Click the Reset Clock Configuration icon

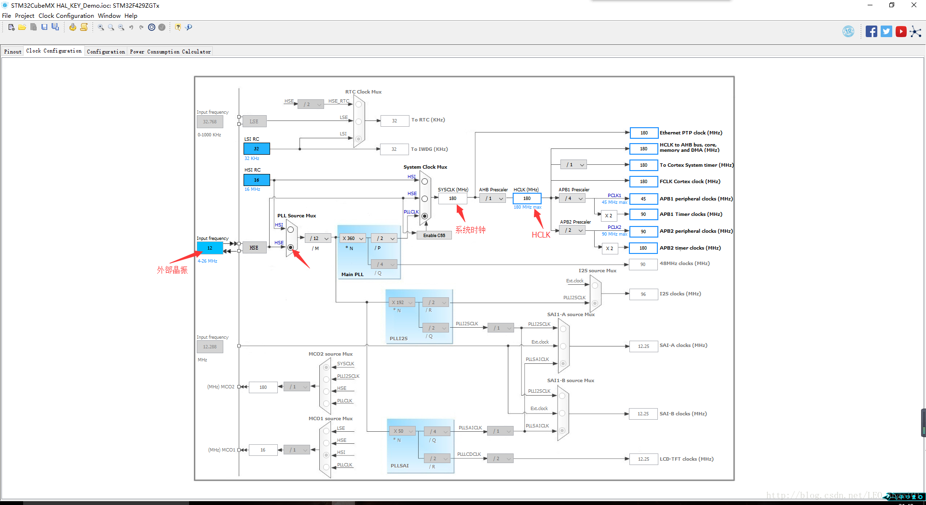(151, 27)
